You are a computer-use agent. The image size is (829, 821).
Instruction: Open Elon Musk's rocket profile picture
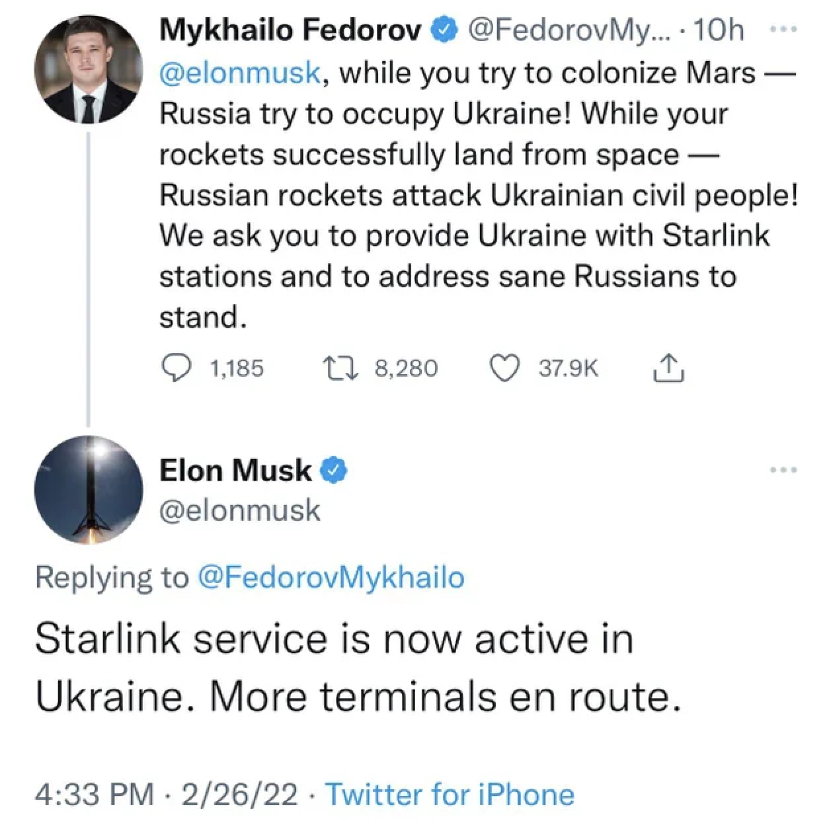tap(88, 490)
